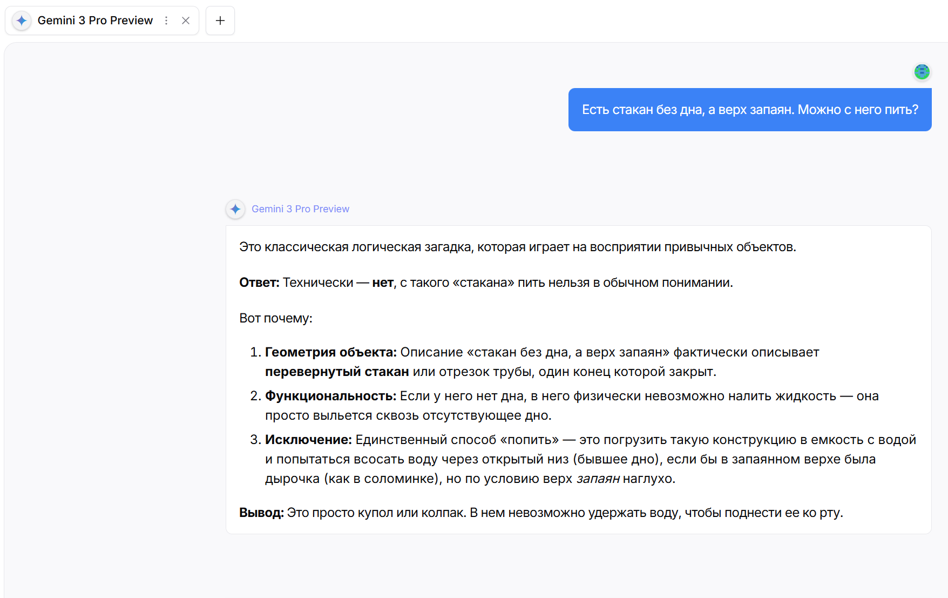
Task: Click the bold phrase "перевернутый стакан"
Action: tap(337, 372)
